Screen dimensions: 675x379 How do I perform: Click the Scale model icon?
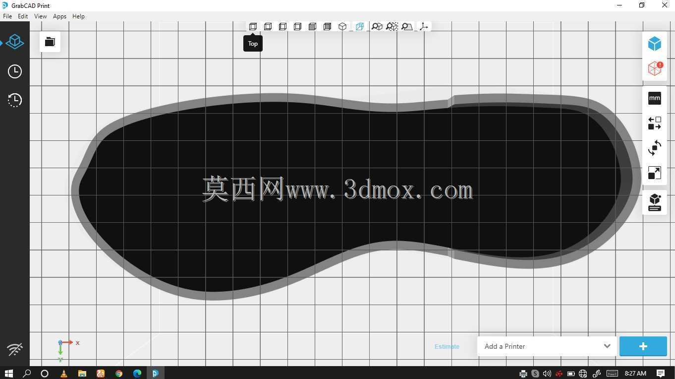click(655, 173)
